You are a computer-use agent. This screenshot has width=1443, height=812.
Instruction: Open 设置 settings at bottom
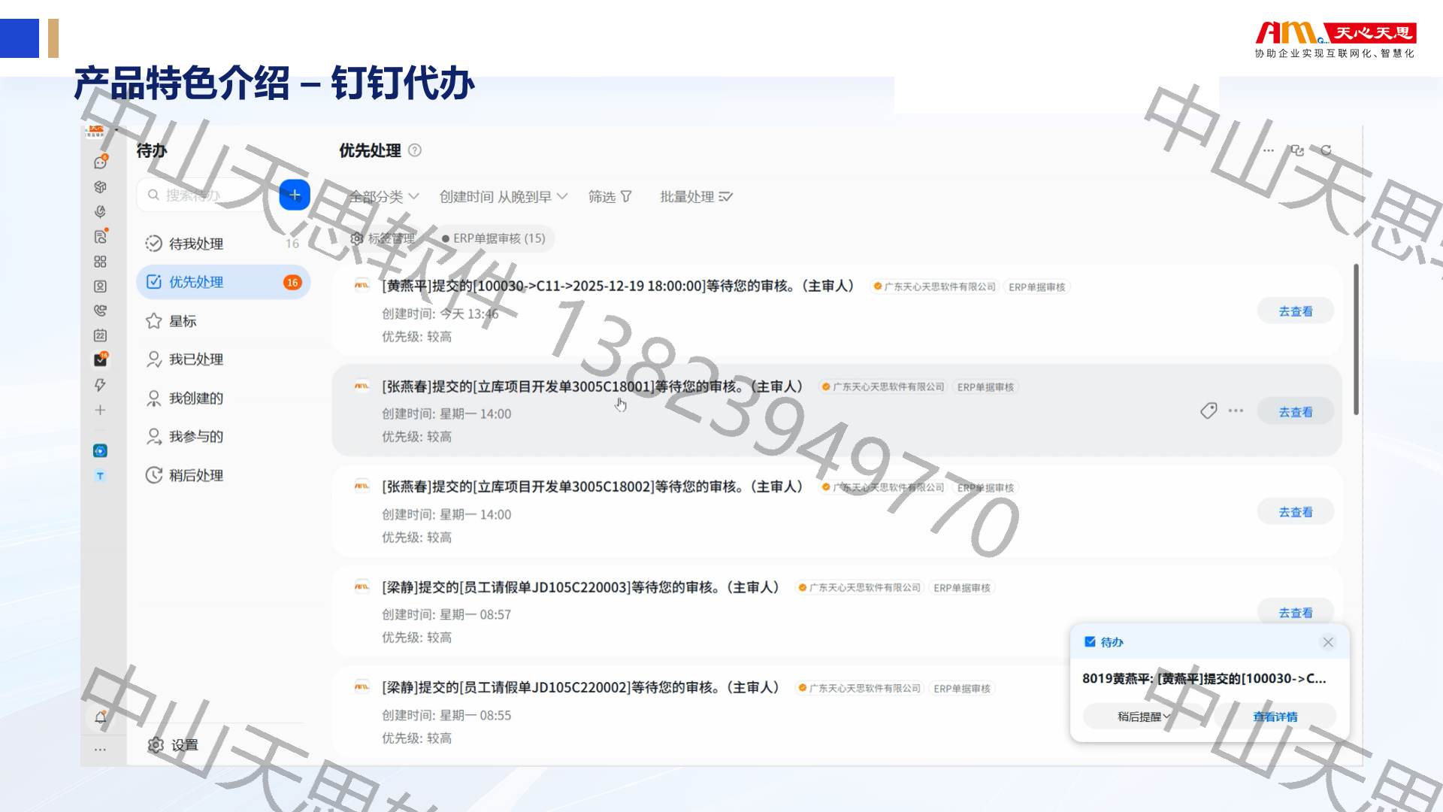pyautogui.click(x=174, y=745)
